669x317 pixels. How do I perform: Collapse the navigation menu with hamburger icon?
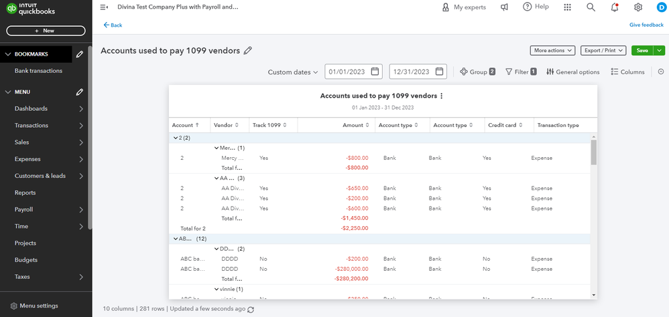pyautogui.click(x=104, y=7)
